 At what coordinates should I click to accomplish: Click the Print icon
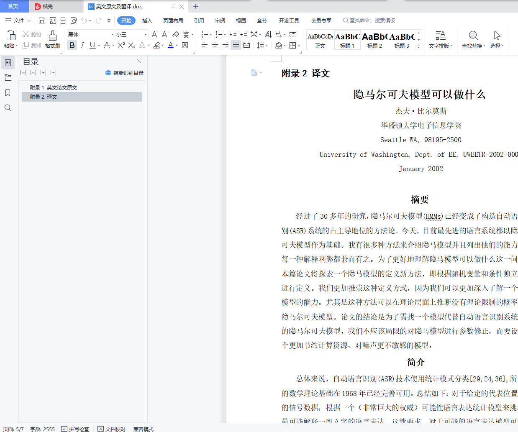[x=63, y=20]
